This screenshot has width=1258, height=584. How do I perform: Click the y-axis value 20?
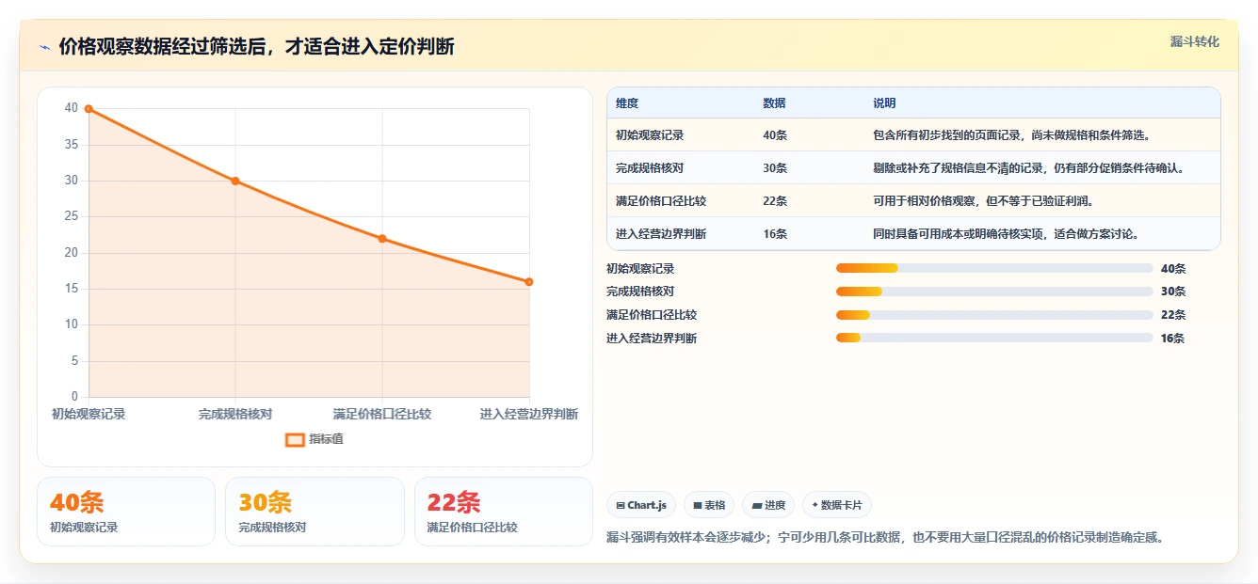[x=72, y=253]
